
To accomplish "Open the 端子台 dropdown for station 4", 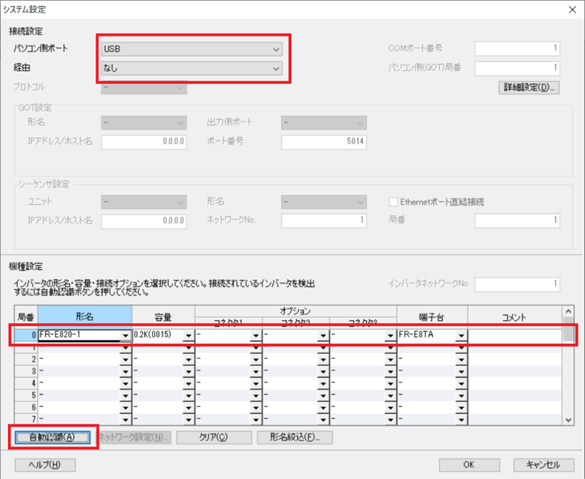I will (x=462, y=383).
